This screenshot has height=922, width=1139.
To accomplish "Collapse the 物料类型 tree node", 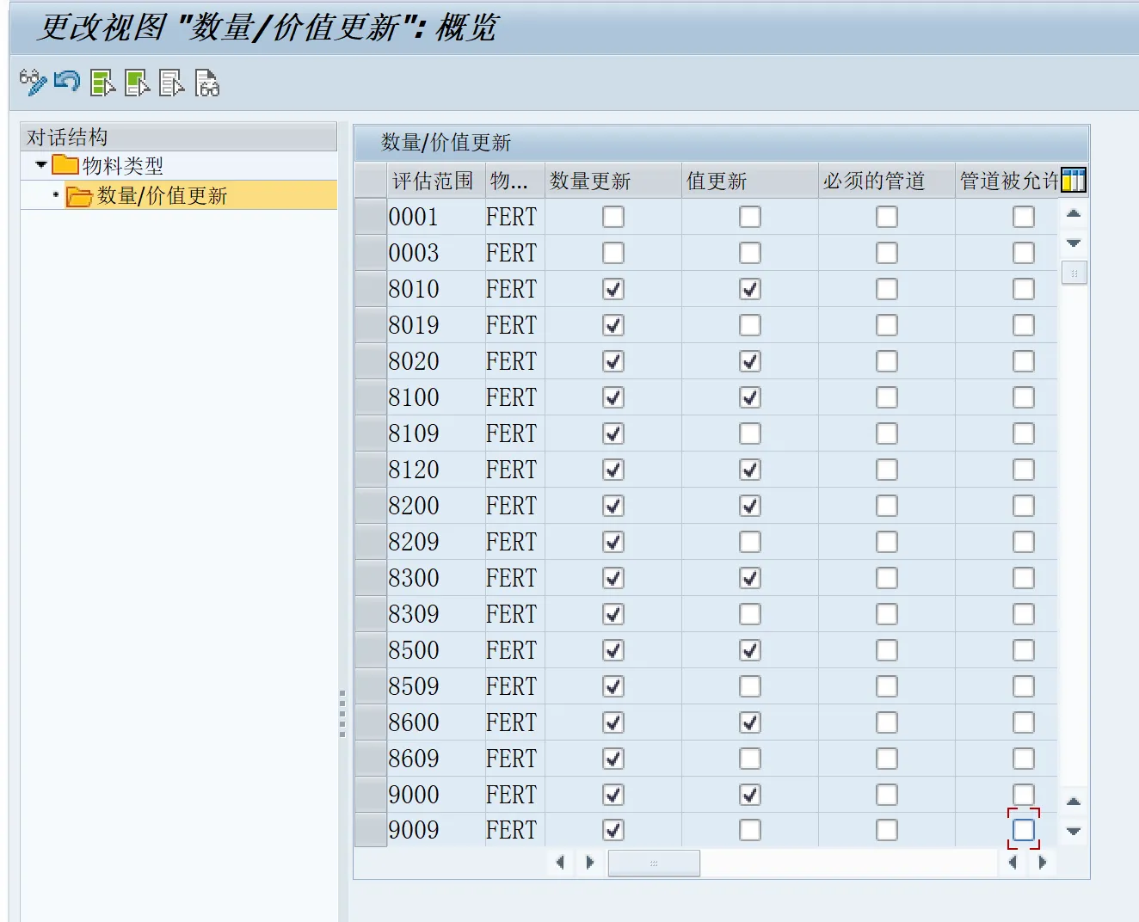I will [x=40, y=164].
